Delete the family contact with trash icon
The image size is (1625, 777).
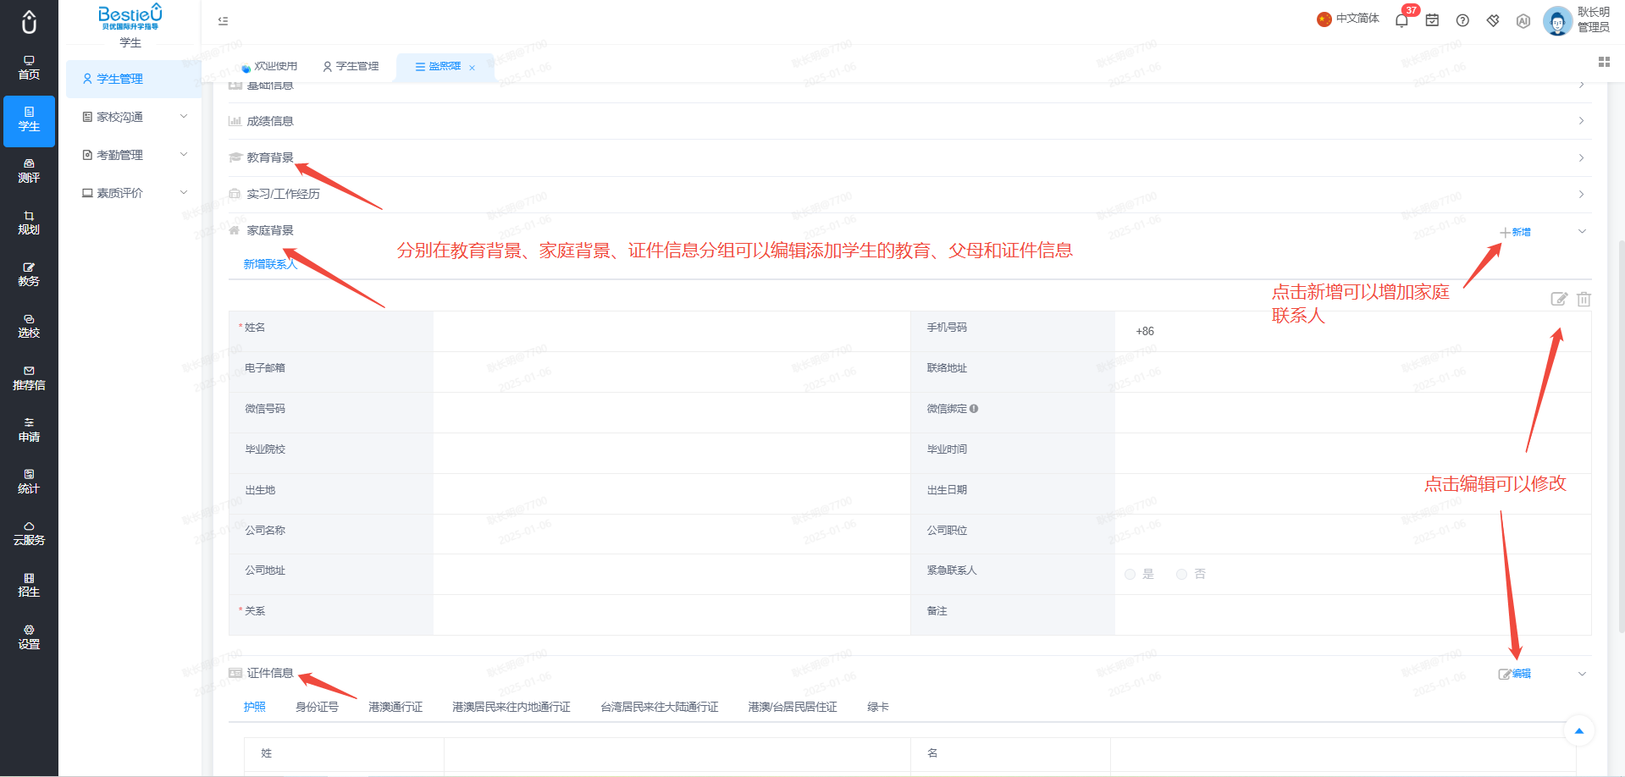point(1584,299)
